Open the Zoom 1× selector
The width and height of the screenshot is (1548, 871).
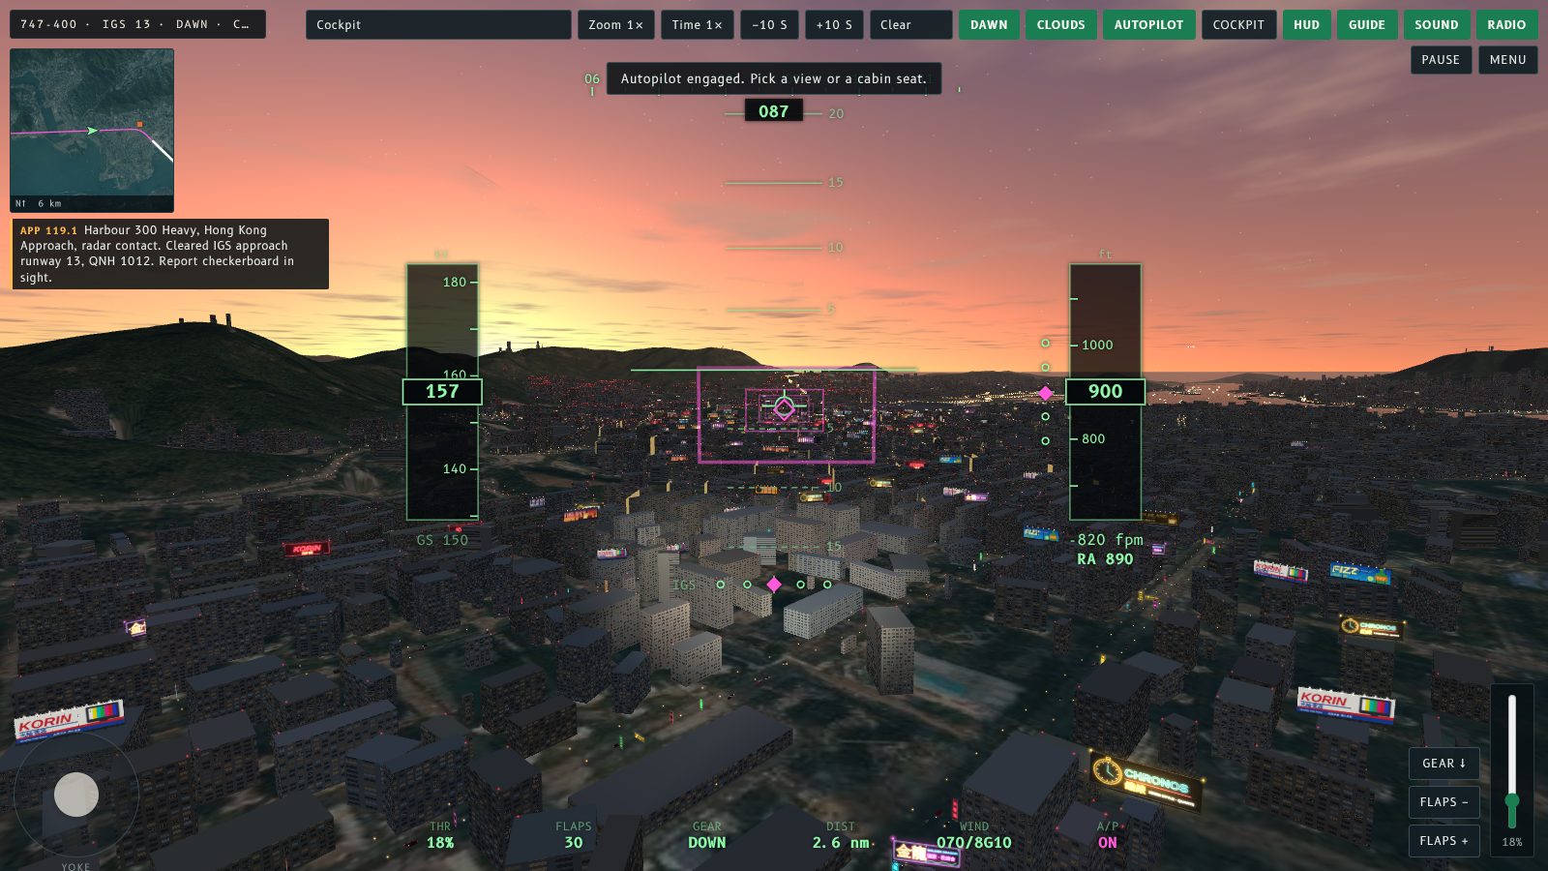615,25
